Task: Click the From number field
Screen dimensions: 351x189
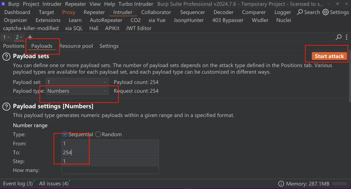Action: (110, 144)
